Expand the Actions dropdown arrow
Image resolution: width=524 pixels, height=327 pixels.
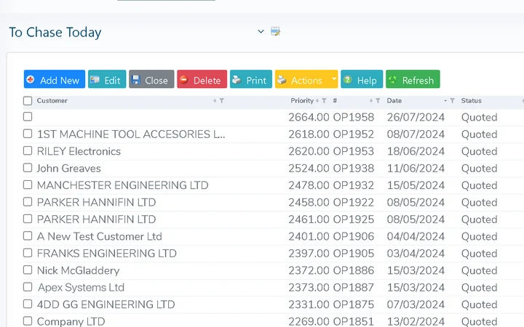click(x=334, y=79)
